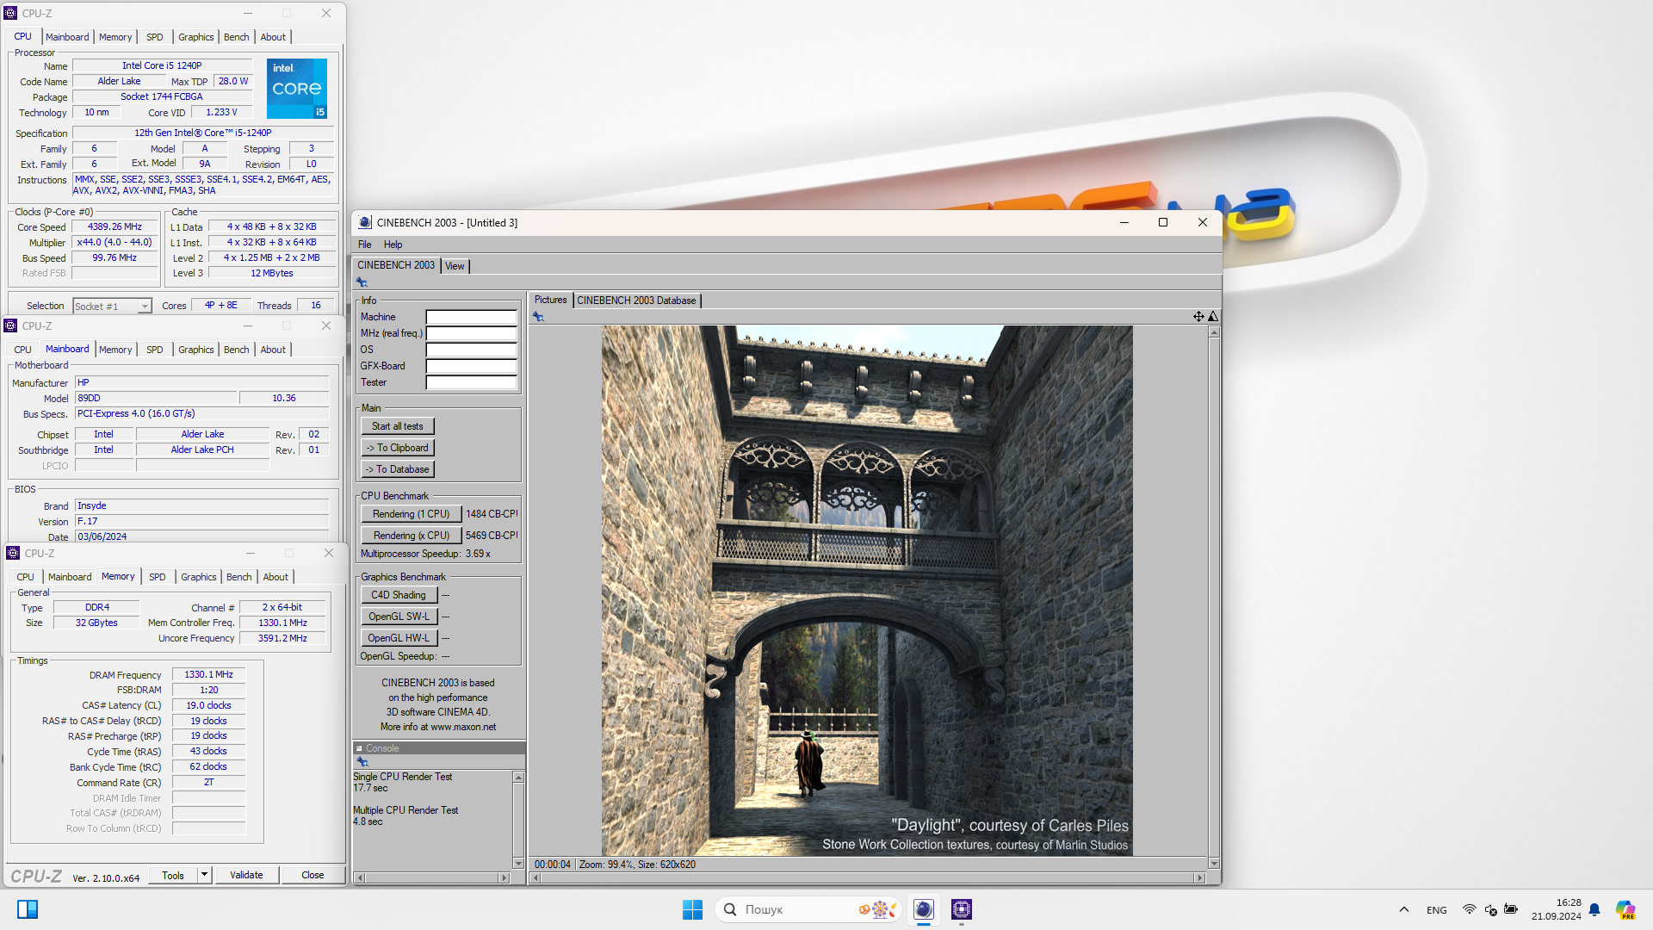Expand the Tools dropdown arrow in CPU-Z
1653x930 pixels.
[204, 875]
